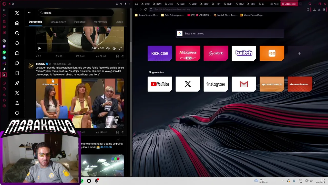
Task: Play the paused video in top tweet
Action: tap(39, 48)
